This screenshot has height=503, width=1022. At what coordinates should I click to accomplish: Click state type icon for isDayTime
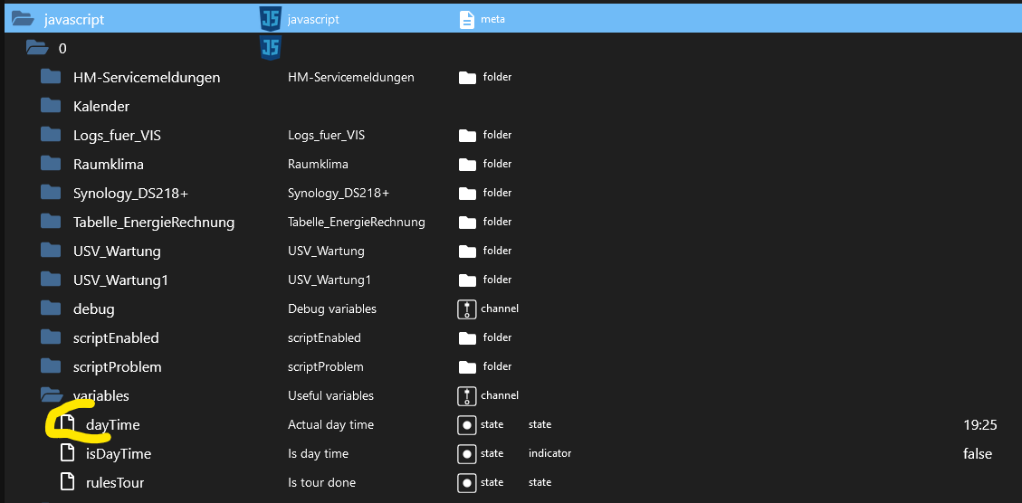[467, 454]
